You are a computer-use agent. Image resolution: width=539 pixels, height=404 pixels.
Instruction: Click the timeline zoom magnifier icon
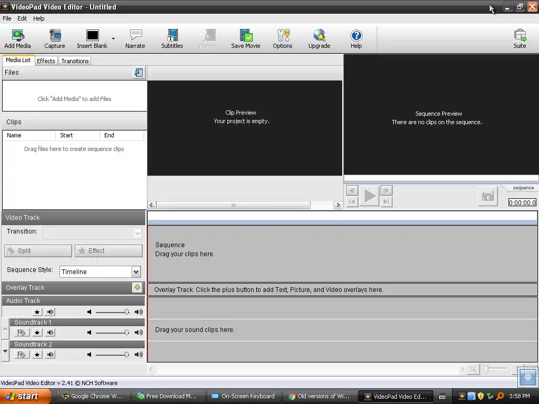(x=473, y=370)
